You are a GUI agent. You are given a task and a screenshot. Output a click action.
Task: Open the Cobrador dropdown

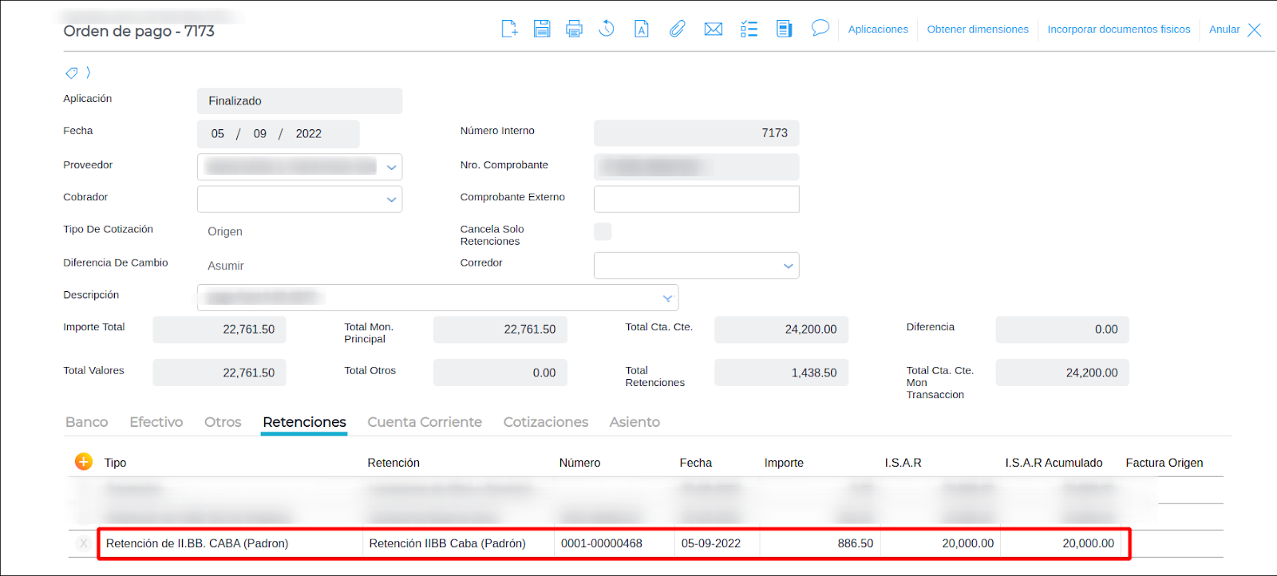391,199
